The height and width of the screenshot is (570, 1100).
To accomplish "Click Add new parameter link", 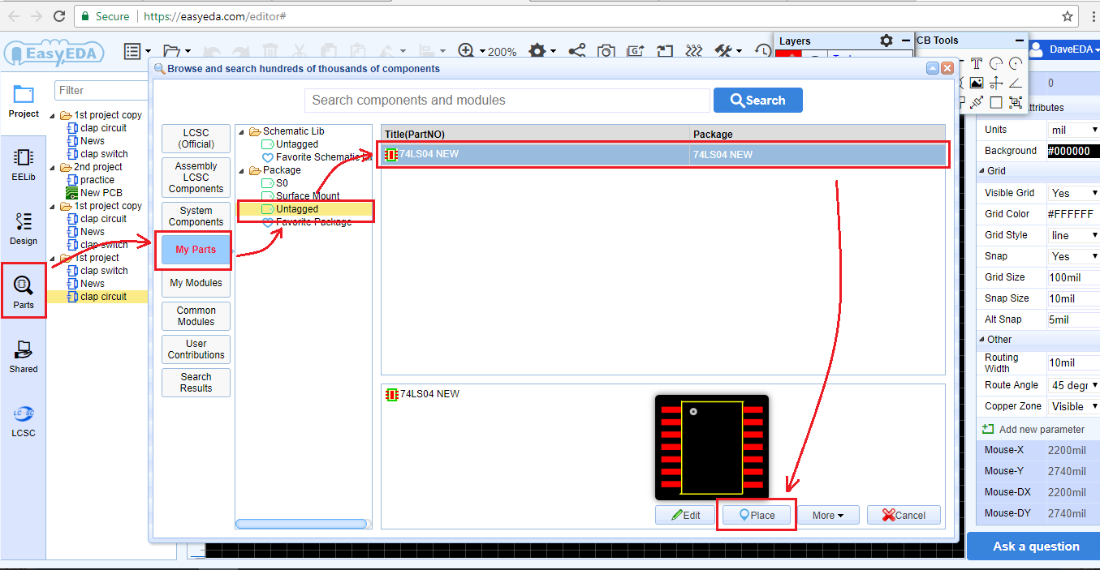I will 1033,429.
